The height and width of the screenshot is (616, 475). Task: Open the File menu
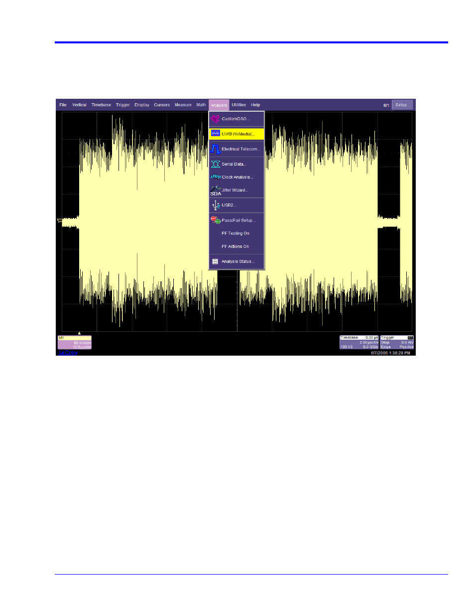(x=63, y=105)
